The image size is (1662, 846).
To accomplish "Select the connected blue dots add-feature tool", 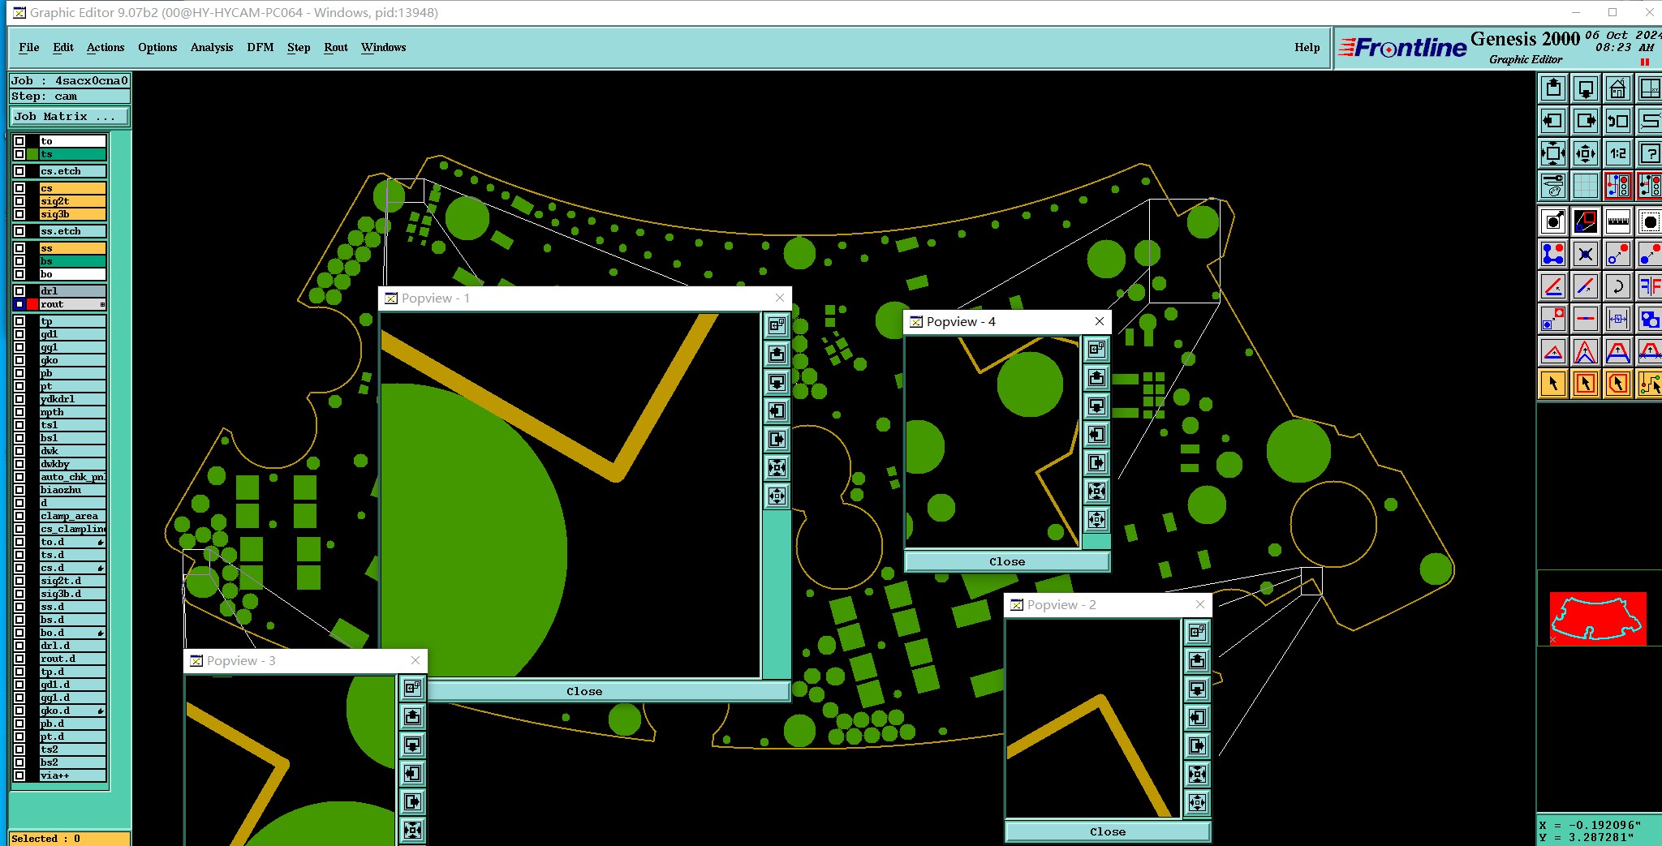I will 1553,254.
